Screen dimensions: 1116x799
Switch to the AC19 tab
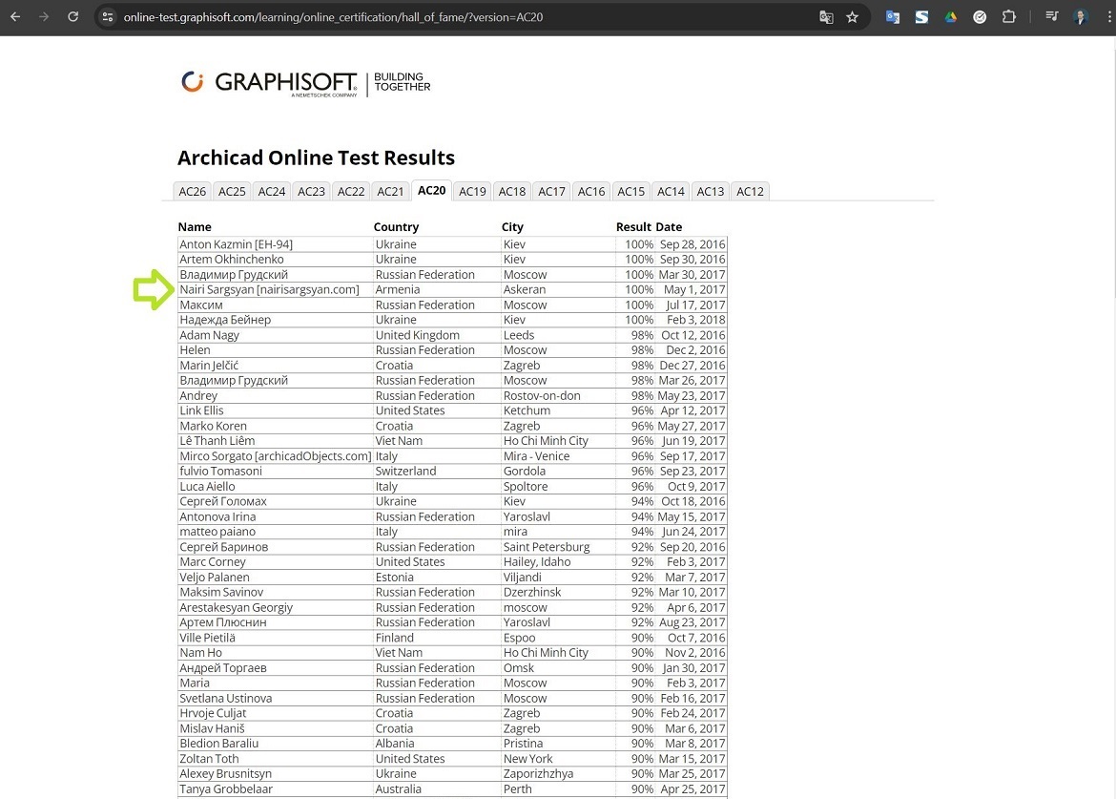(x=472, y=192)
